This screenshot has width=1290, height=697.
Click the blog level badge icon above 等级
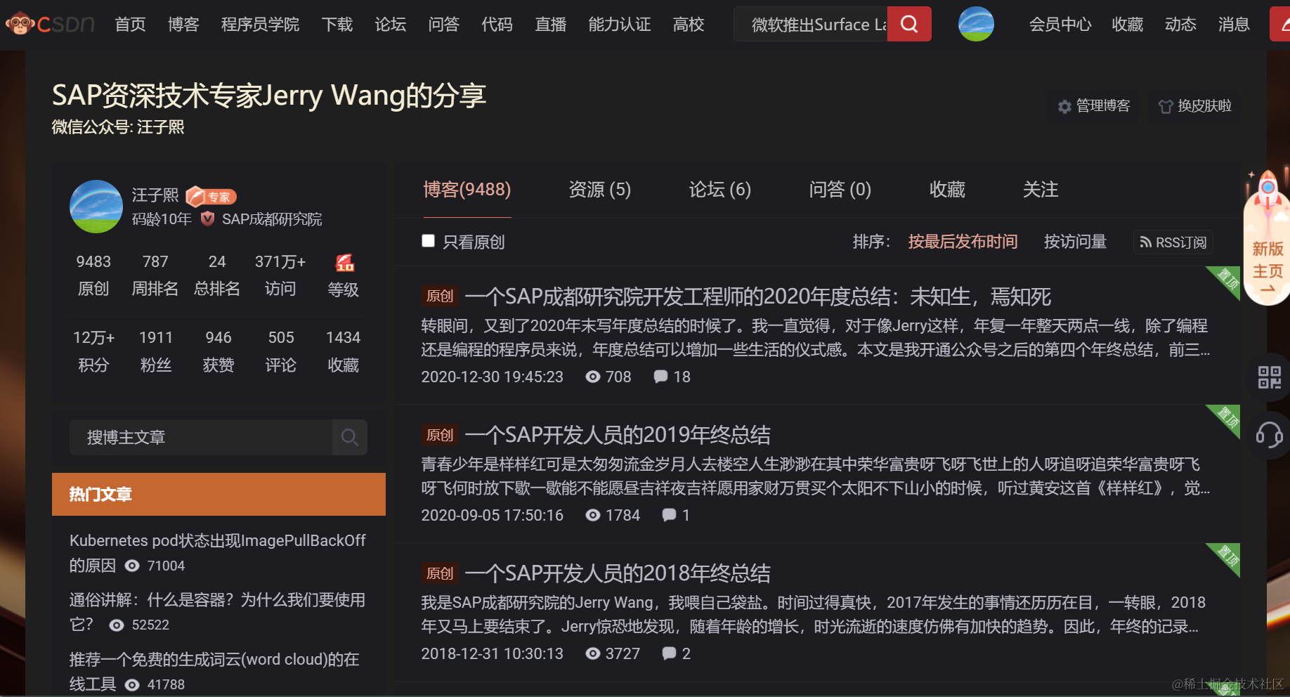pos(344,263)
